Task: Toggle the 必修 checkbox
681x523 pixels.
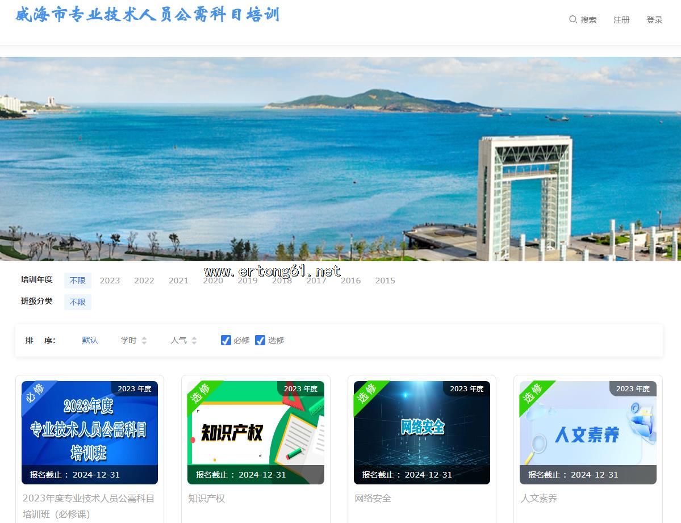Action: 226,340
